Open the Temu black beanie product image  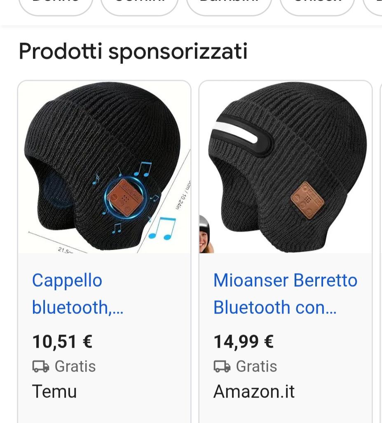tap(104, 167)
